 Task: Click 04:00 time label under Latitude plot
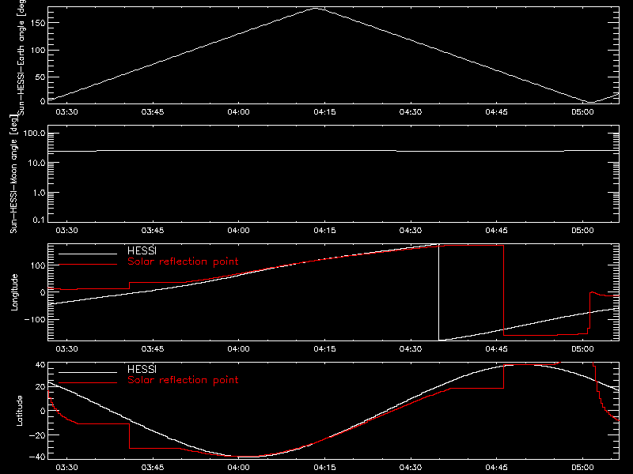tap(239, 467)
